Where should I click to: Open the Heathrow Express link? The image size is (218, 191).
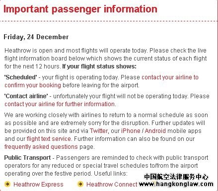click(38, 185)
